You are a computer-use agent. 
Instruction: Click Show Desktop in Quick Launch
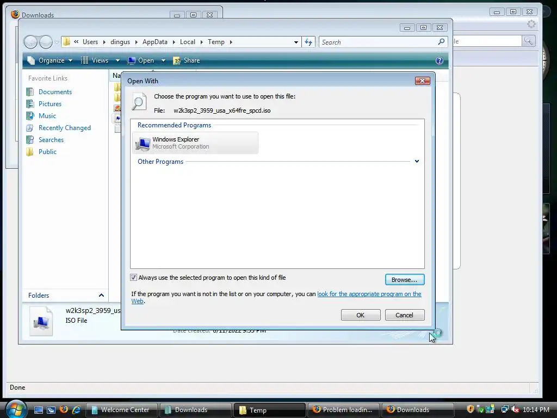[39, 410]
